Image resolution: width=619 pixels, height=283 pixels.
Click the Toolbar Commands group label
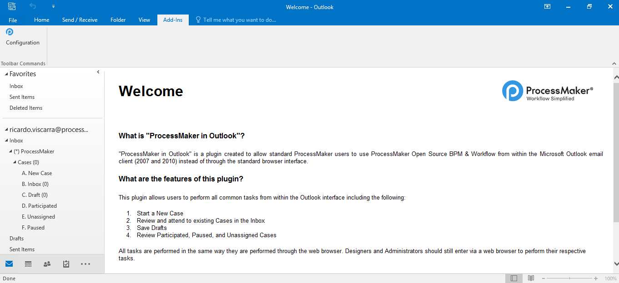pyautogui.click(x=23, y=63)
